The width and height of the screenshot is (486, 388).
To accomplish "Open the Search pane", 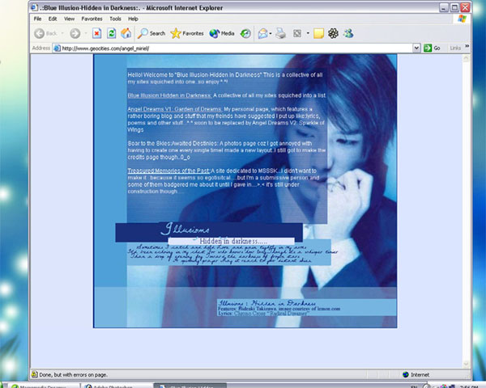I will [151, 33].
